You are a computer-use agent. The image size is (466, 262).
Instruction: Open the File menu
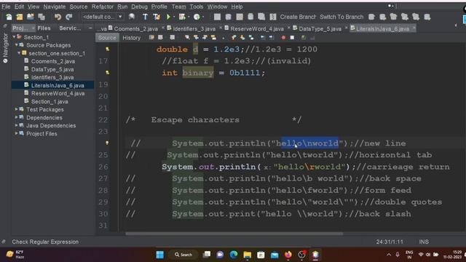tap(6, 7)
